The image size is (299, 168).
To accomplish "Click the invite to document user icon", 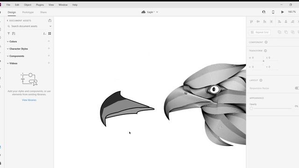I will tap(263, 12).
